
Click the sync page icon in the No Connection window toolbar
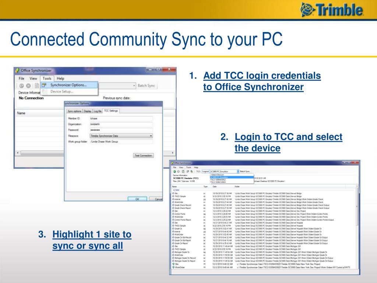click(37, 85)
